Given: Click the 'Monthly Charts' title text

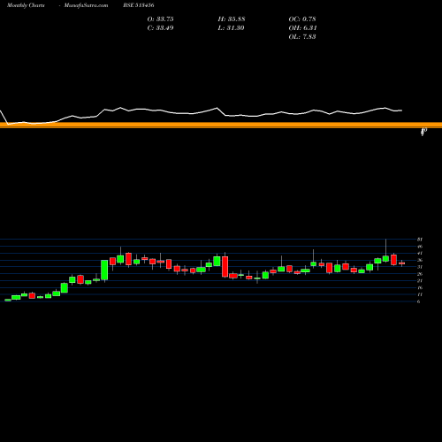Looking at the screenshot, I should [26, 5].
